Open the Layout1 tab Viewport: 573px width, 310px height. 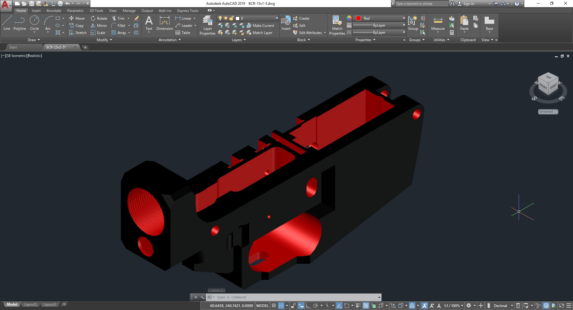click(x=30, y=304)
